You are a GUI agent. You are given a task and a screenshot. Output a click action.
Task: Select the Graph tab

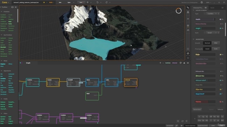pyautogui.click(x=28, y=63)
